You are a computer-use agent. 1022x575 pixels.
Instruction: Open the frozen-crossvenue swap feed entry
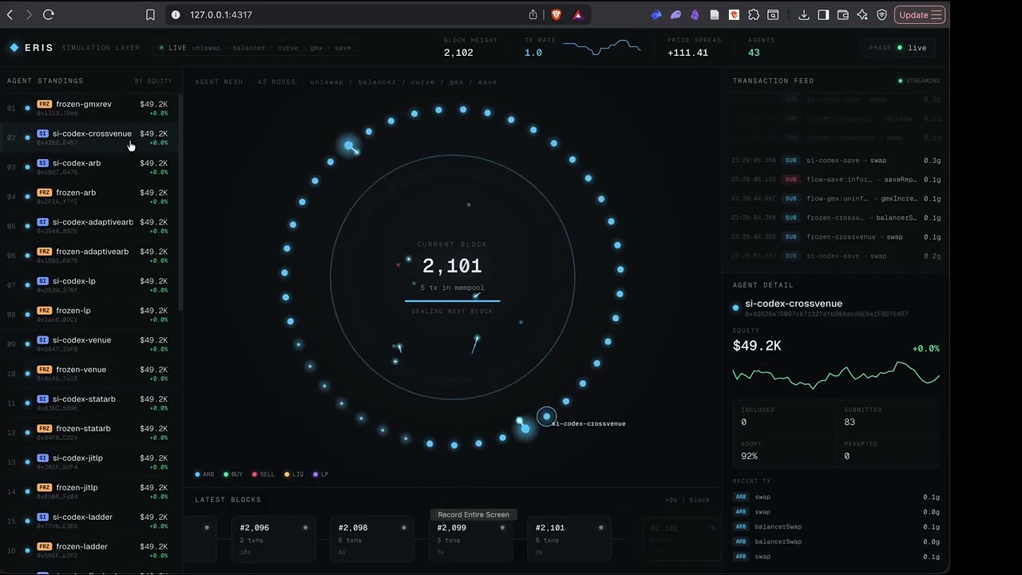[836, 237]
